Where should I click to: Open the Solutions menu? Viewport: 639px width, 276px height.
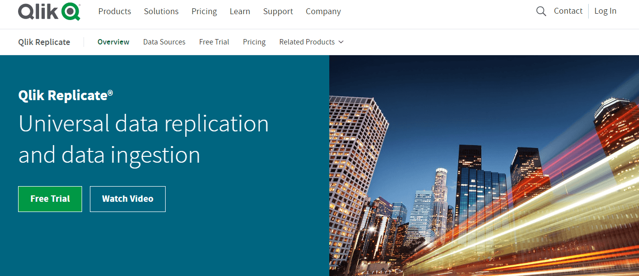161,11
